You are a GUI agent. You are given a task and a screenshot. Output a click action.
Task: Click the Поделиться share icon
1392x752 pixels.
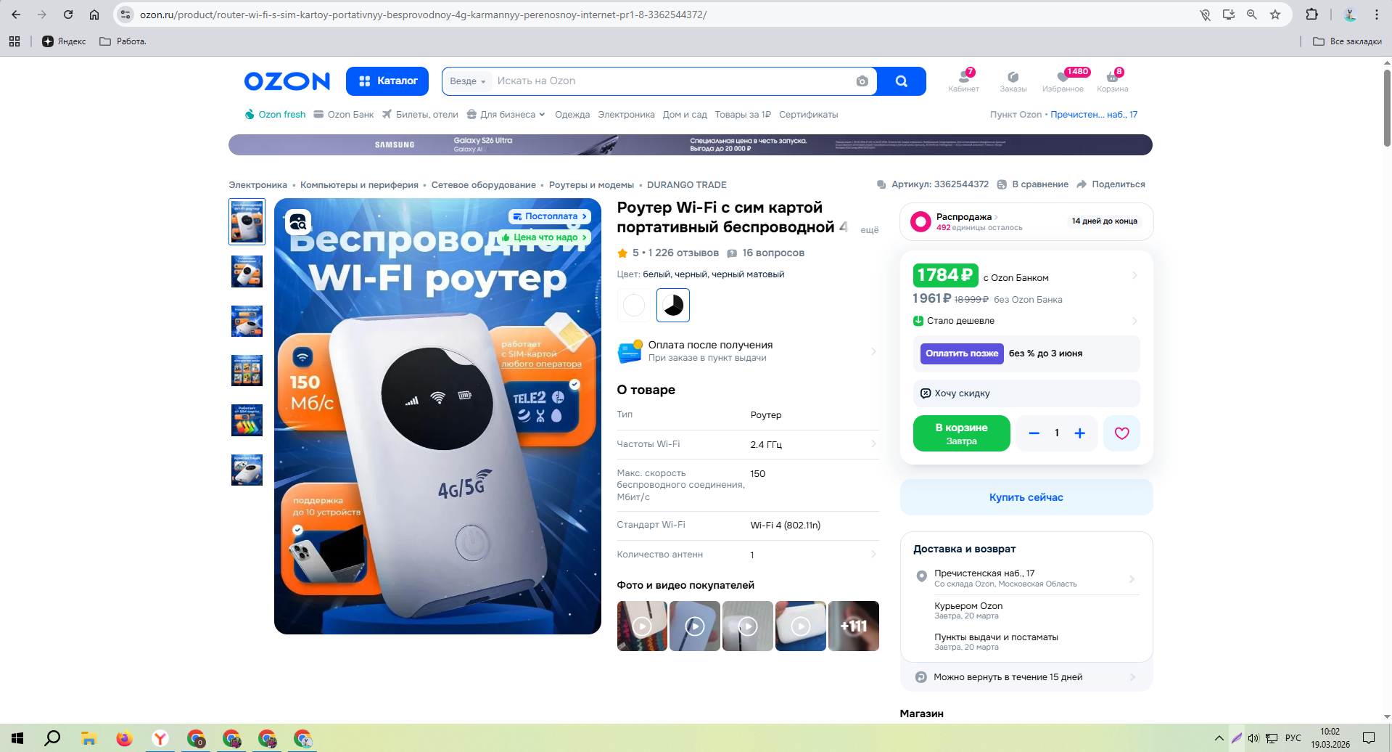1082,184
